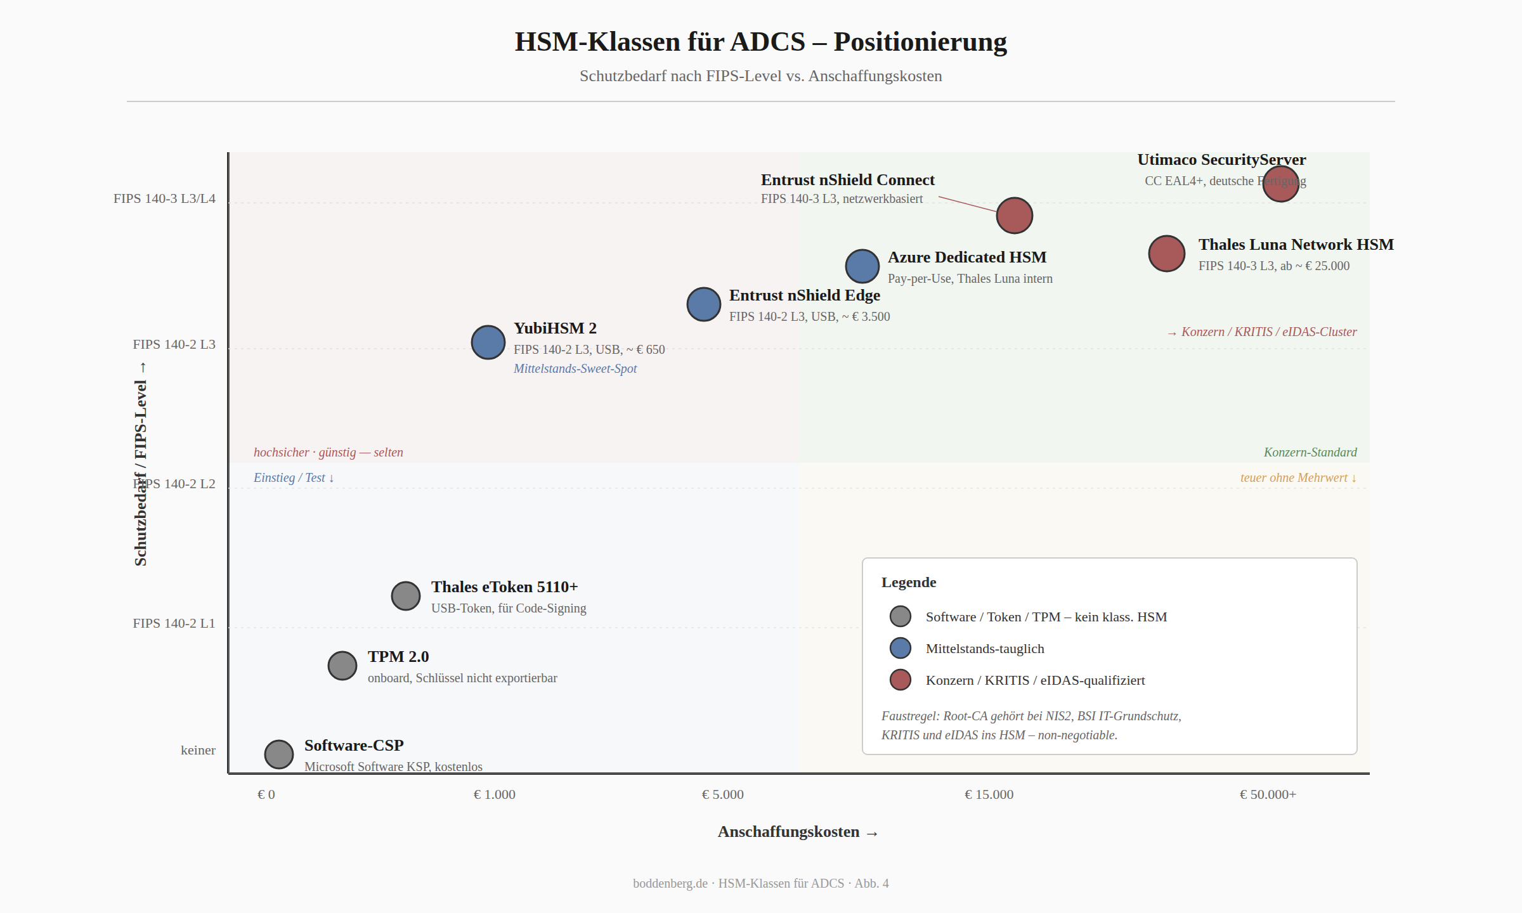The image size is (1522, 913).
Task: Click the Konzern / KRITIS / eIDAS-Cluster annotation
Action: coord(1262,332)
